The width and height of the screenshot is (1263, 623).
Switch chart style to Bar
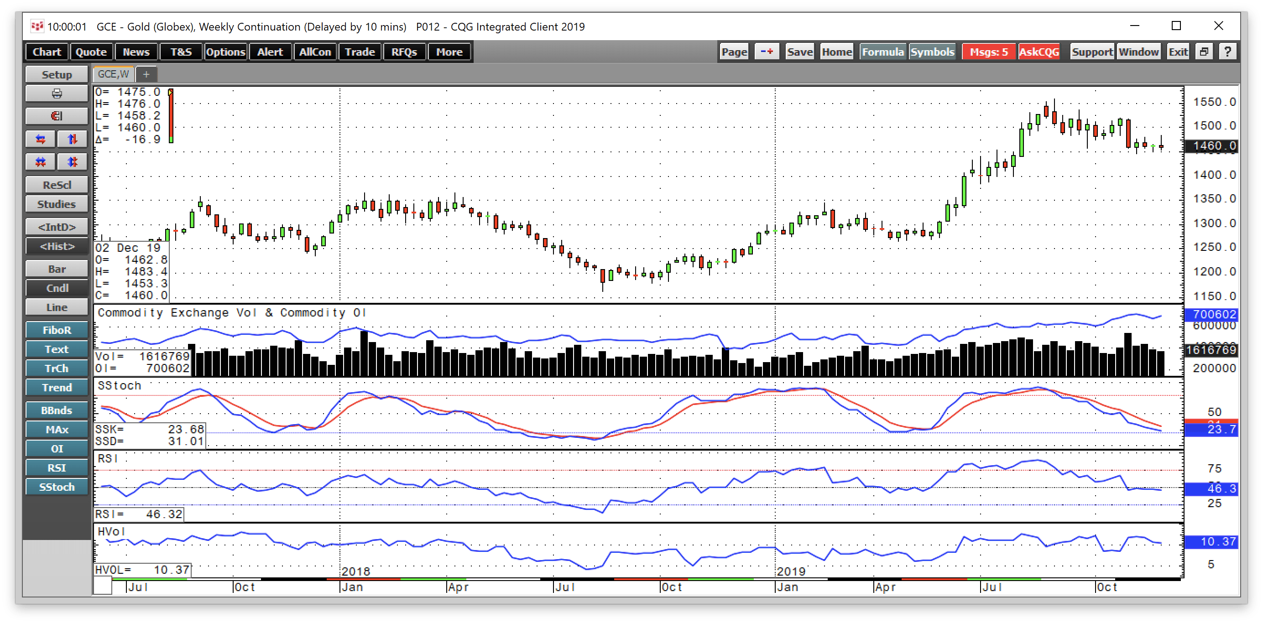point(57,269)
